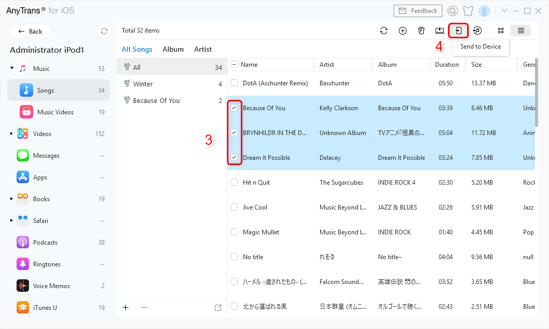Add a new playlist with plus button
This screenshot has height=329, width=549.
pyautogui.click(x=126, y=308)
